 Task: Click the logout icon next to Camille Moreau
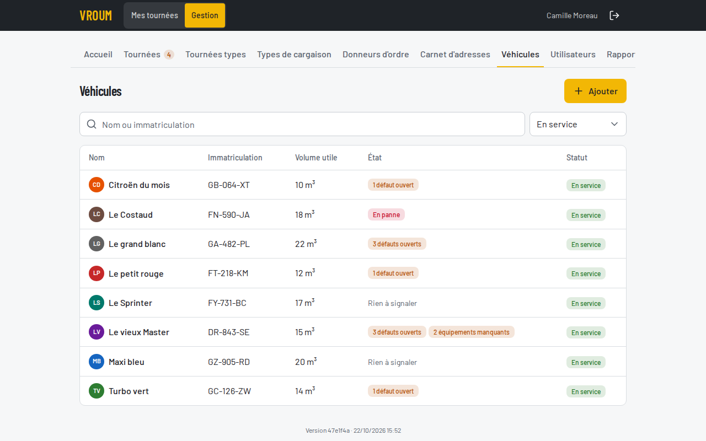coord(614,15)
